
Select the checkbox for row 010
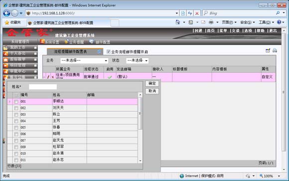click(x=16, y=154)
